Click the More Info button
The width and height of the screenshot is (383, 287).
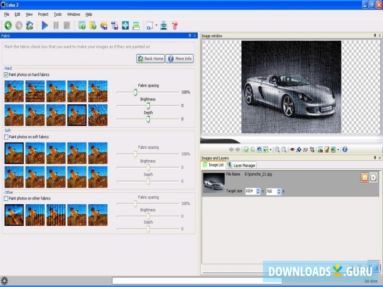click(x=179, y=58)
